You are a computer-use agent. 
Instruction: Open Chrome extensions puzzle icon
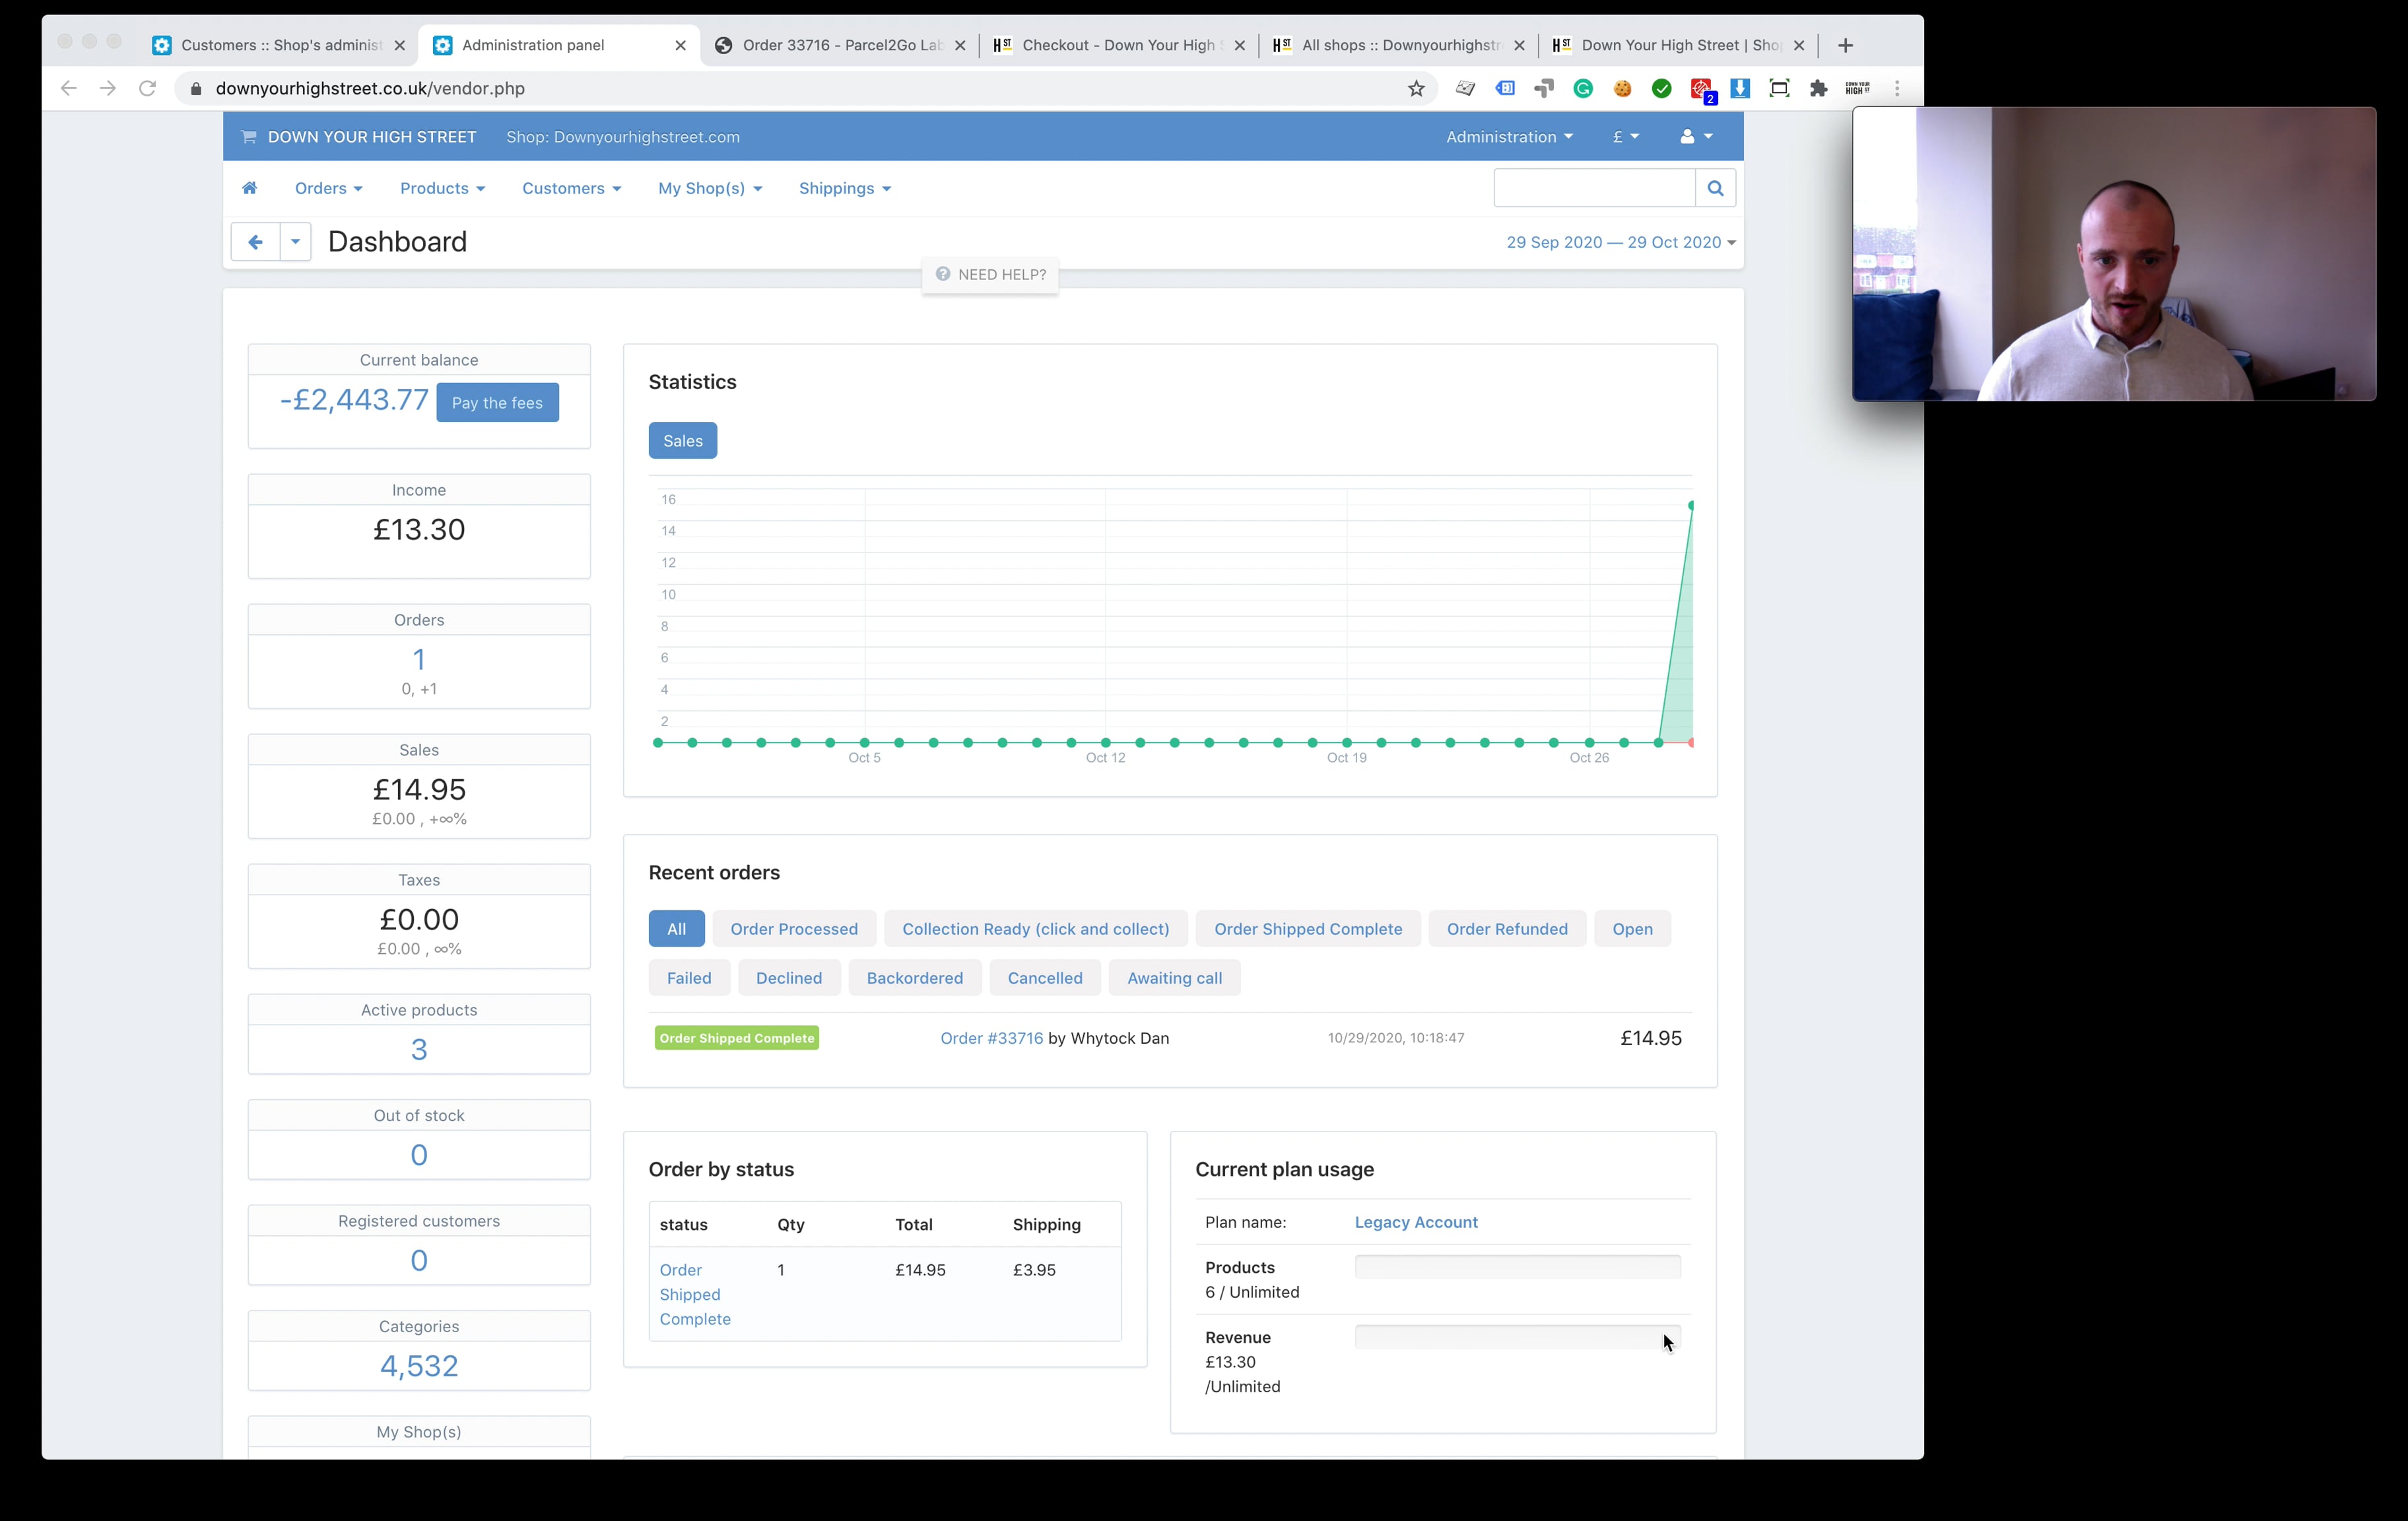tap(1819, 89)
